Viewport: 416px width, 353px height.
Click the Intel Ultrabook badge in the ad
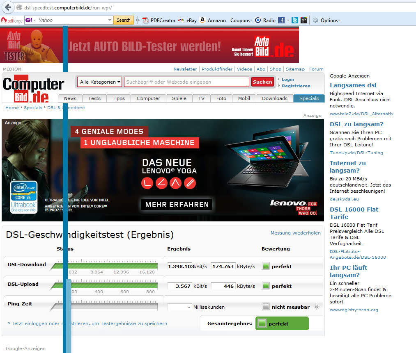click(x=23, y=197)
